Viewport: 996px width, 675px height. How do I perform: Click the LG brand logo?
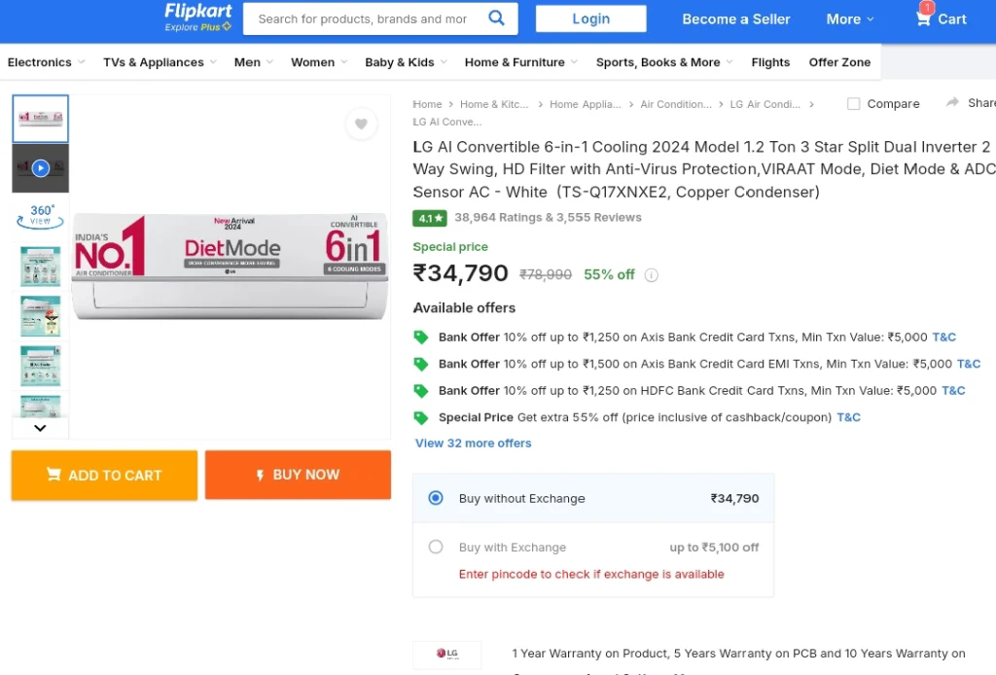[x=447, y=654]
